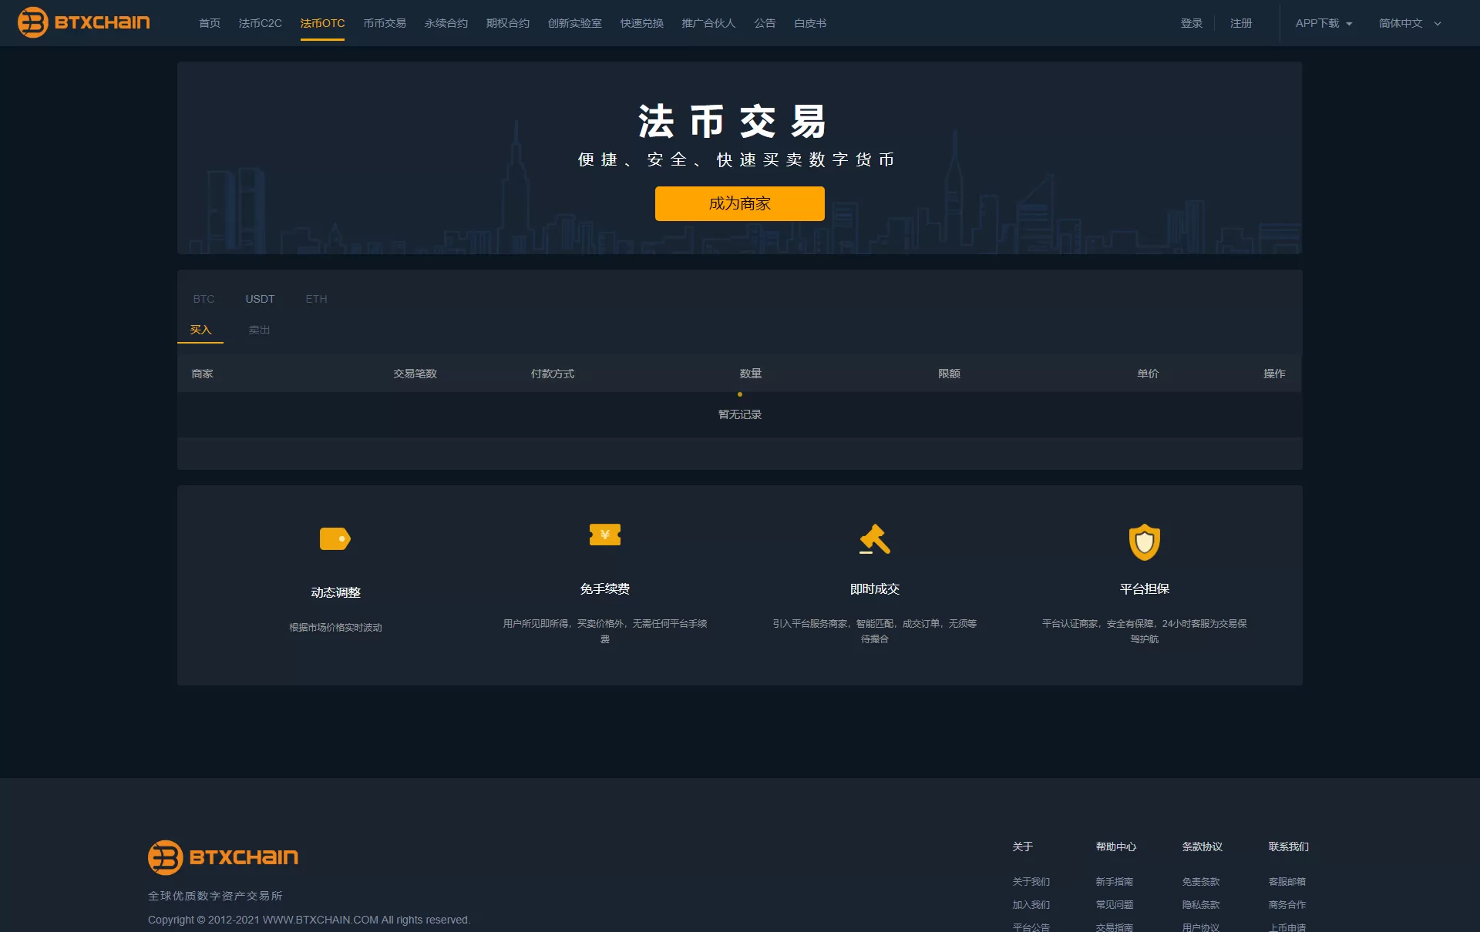
Task: Click the price tag icon above 动态调整
Action: 335,538
